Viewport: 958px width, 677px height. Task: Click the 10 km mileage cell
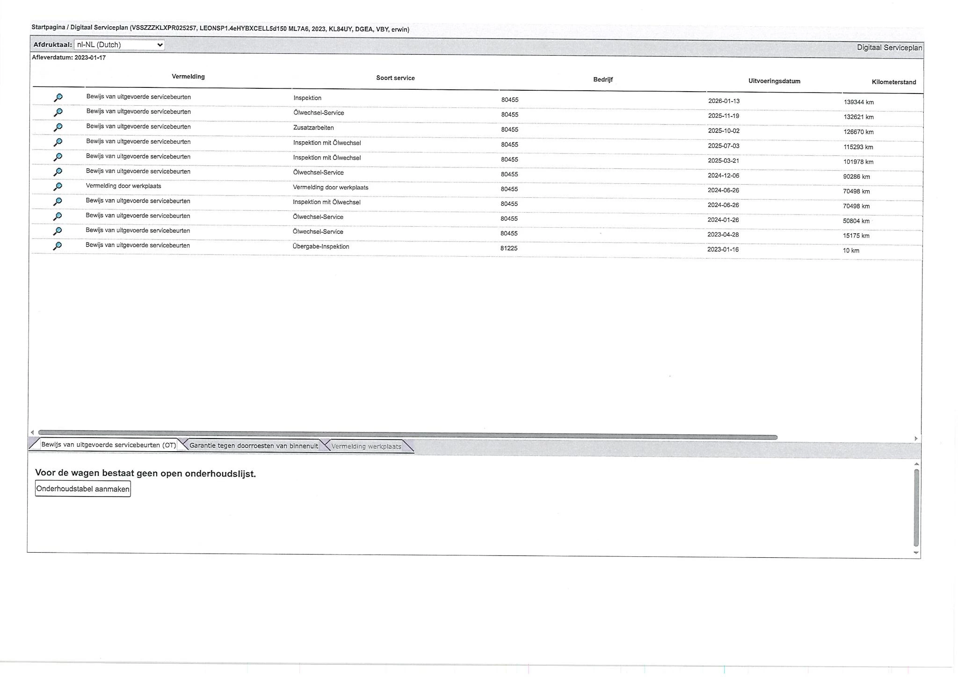point(851,251)
